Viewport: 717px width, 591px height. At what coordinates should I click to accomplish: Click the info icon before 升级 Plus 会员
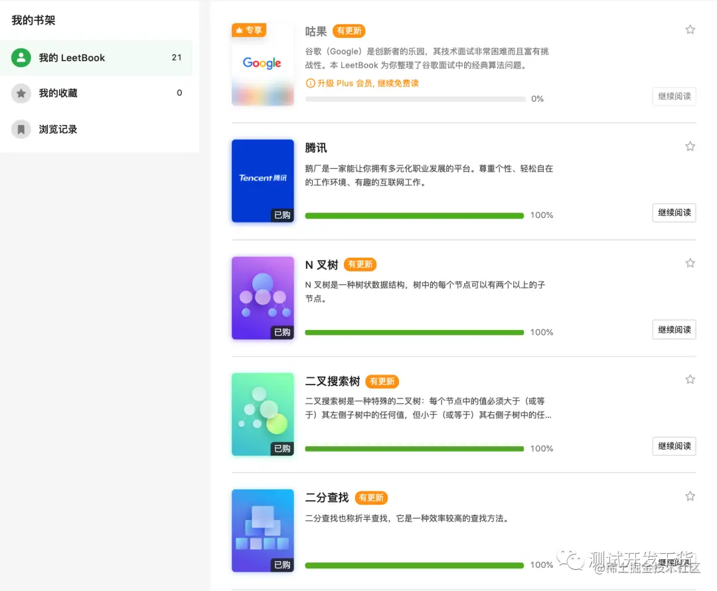(x=311, y=84)
